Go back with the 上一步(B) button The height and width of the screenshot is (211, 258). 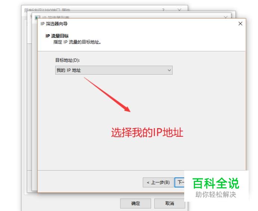(158, 182)
